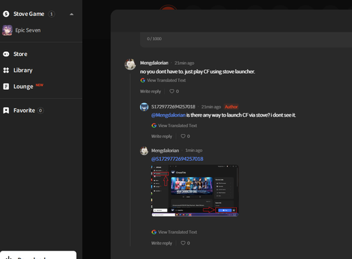352x259 pixels.
Task: Collapse the Stove Game section arrow
Action: 72,15
